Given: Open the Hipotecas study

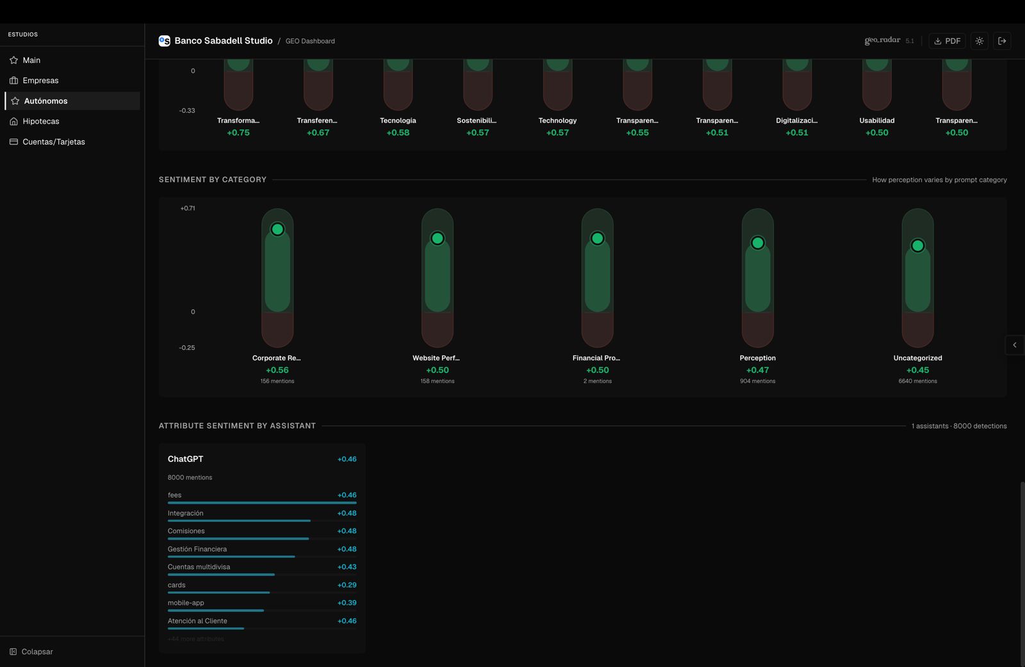Looking at the screenshot, I should [x=41, y=121].
